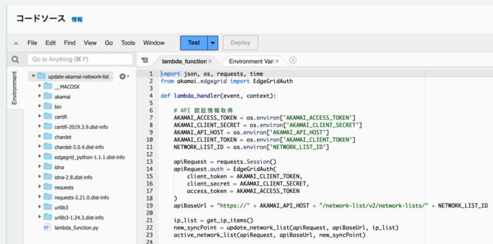493x244 pixels.
Task: Expand the chardet-3.0.4.dist-info folder arrow
Action: (x=39, y=146)
